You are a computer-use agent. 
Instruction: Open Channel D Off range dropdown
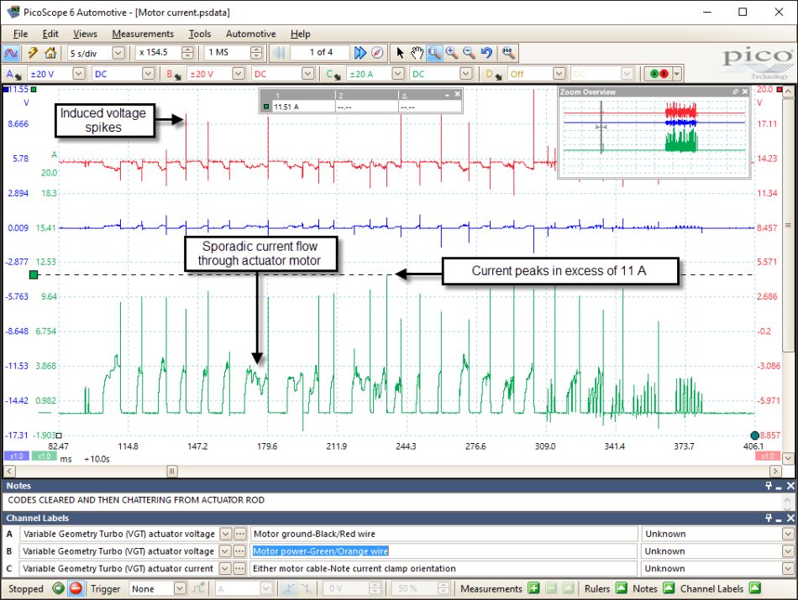pos(559,74)
